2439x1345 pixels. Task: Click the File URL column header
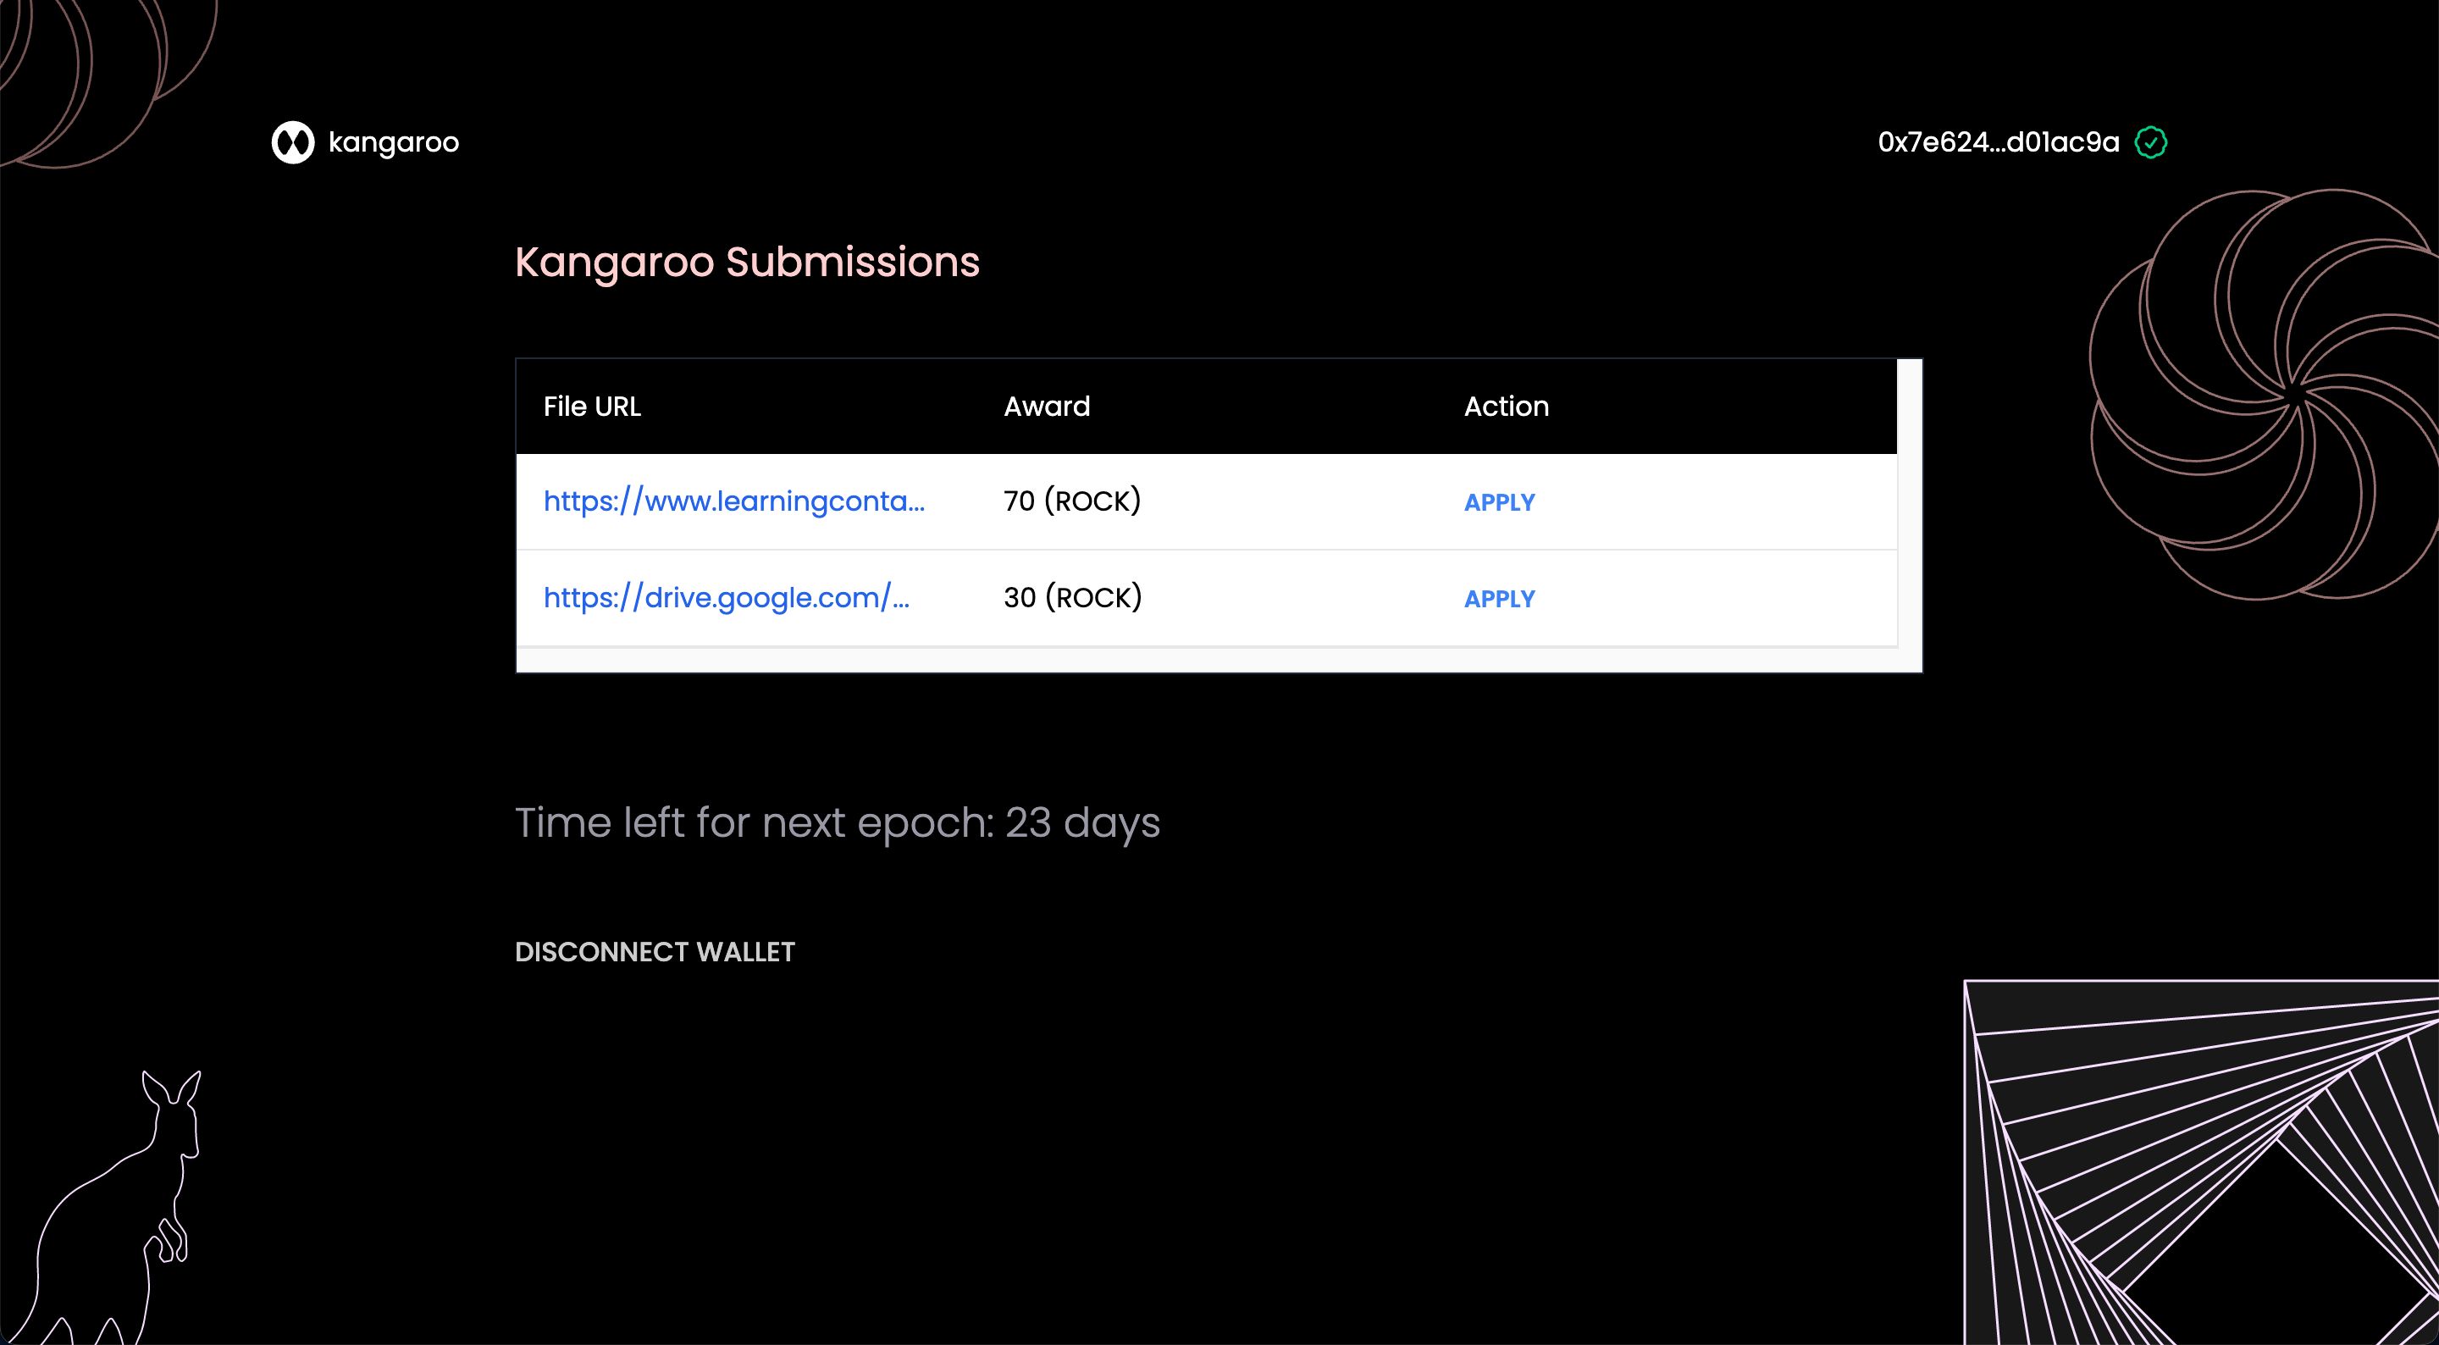coord(592,407)
